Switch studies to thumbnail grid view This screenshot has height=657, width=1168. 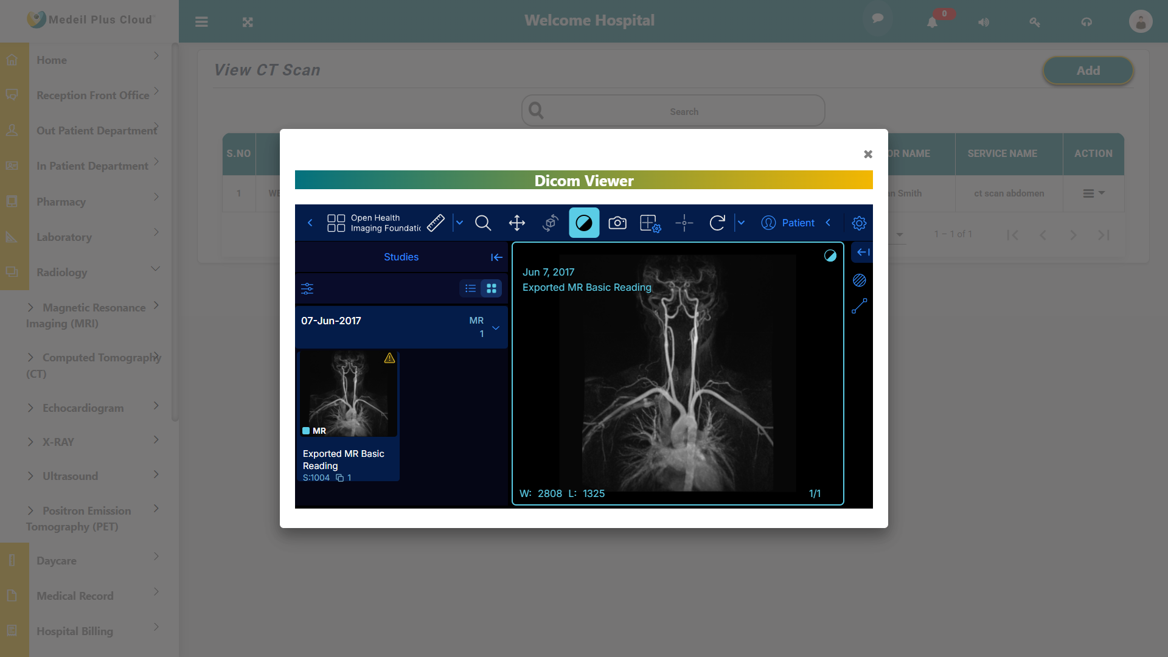(492, 288)
